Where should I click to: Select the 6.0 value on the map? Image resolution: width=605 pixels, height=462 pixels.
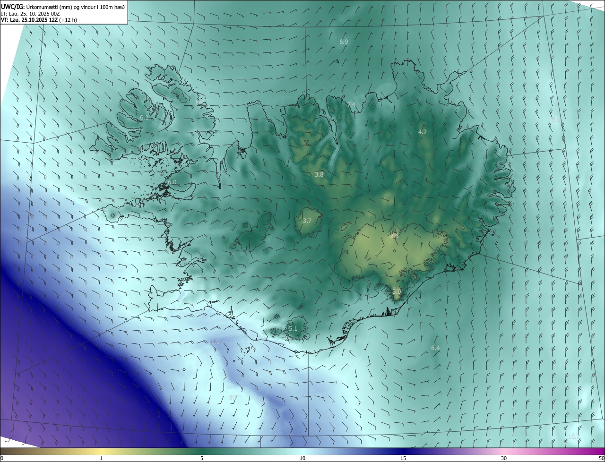[172, 182]
